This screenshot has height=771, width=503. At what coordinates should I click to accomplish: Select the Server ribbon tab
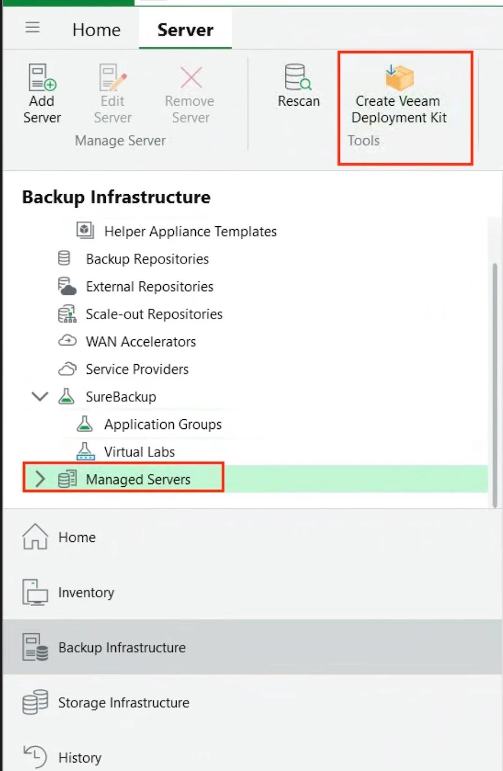(185, 30)
